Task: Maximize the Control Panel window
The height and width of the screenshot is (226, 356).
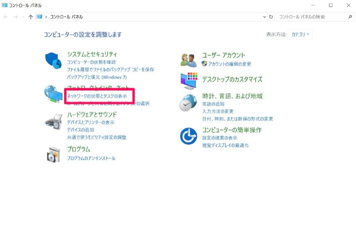Action: pos(331,5)
